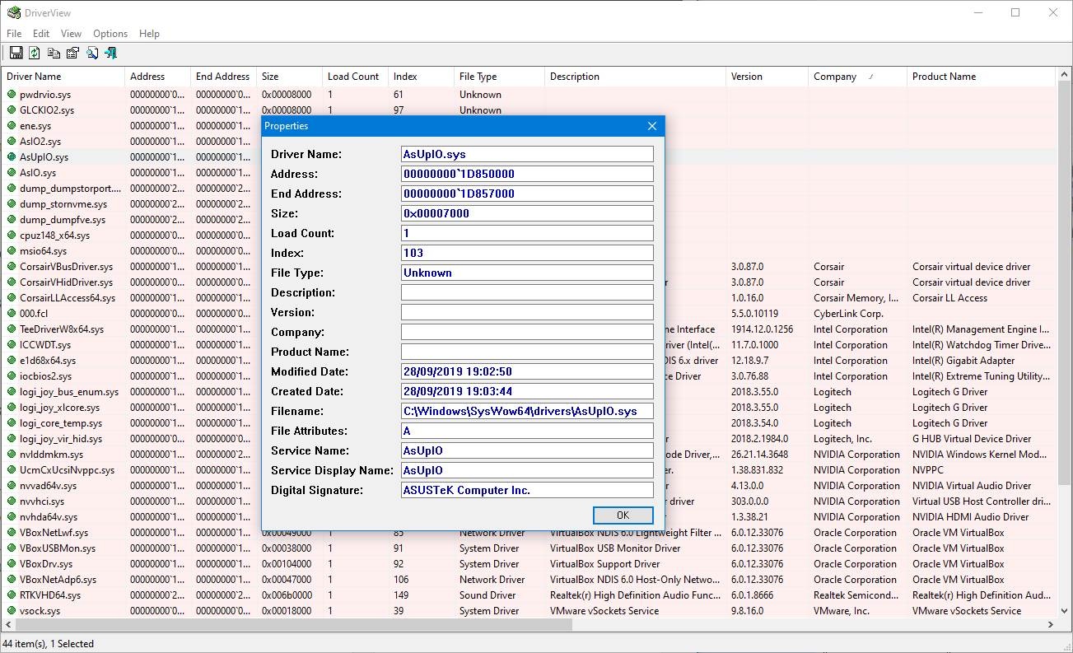This screenshot has width=1073, height=653.
Task: Click the green icon beside GLCKIO2.sys
Action: coord(12,110)
